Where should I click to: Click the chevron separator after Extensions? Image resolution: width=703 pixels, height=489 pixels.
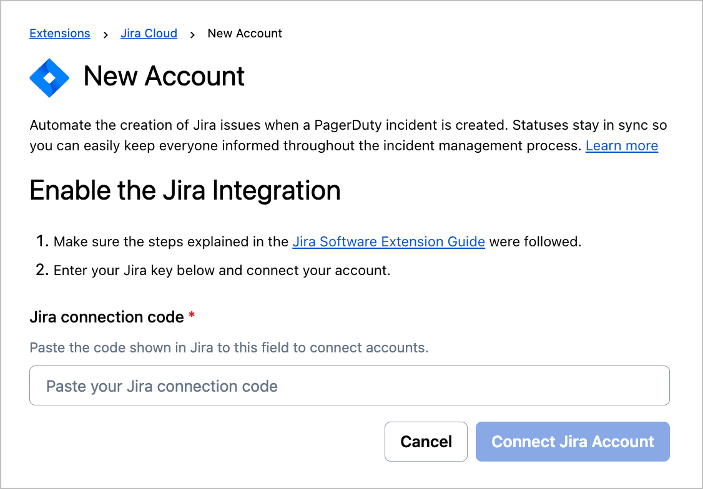(106, 34)
